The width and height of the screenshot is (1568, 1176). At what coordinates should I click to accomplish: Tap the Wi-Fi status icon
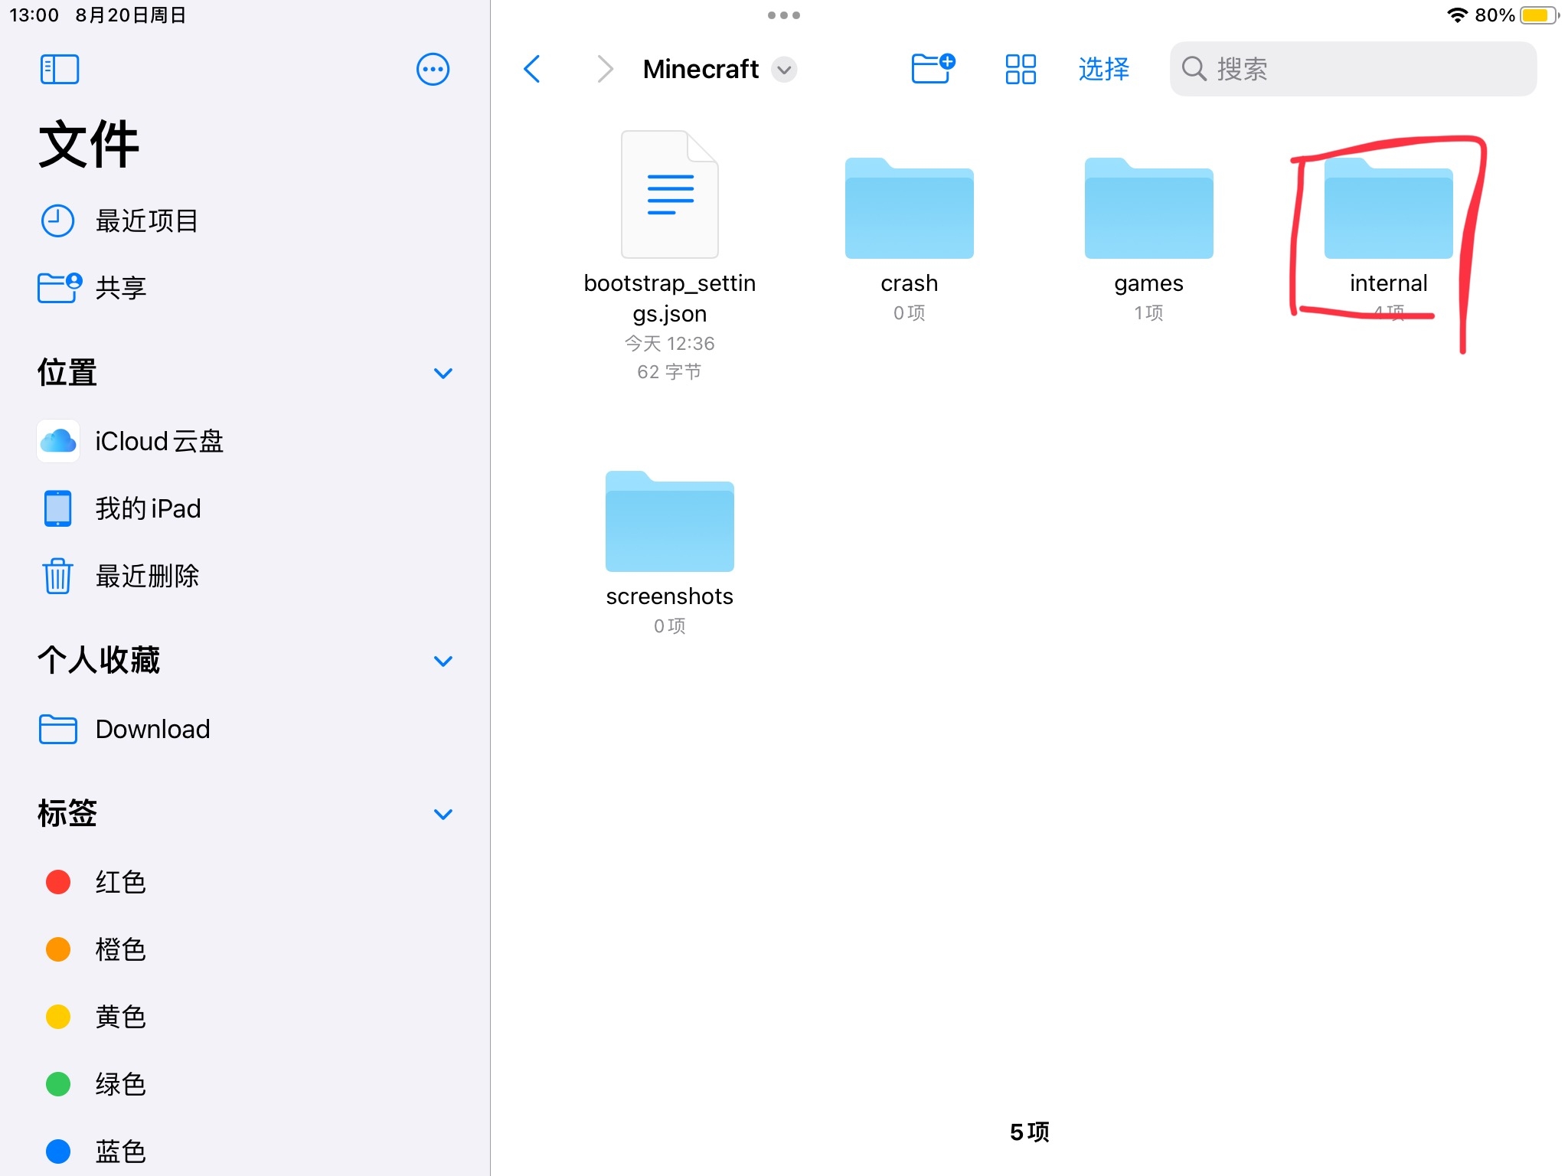pos(1457,15)
